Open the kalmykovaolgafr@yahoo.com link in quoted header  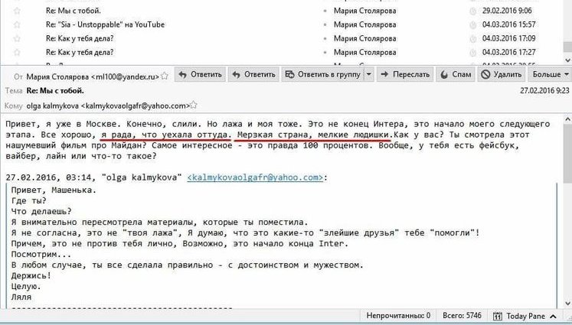[x=255, y=177]
